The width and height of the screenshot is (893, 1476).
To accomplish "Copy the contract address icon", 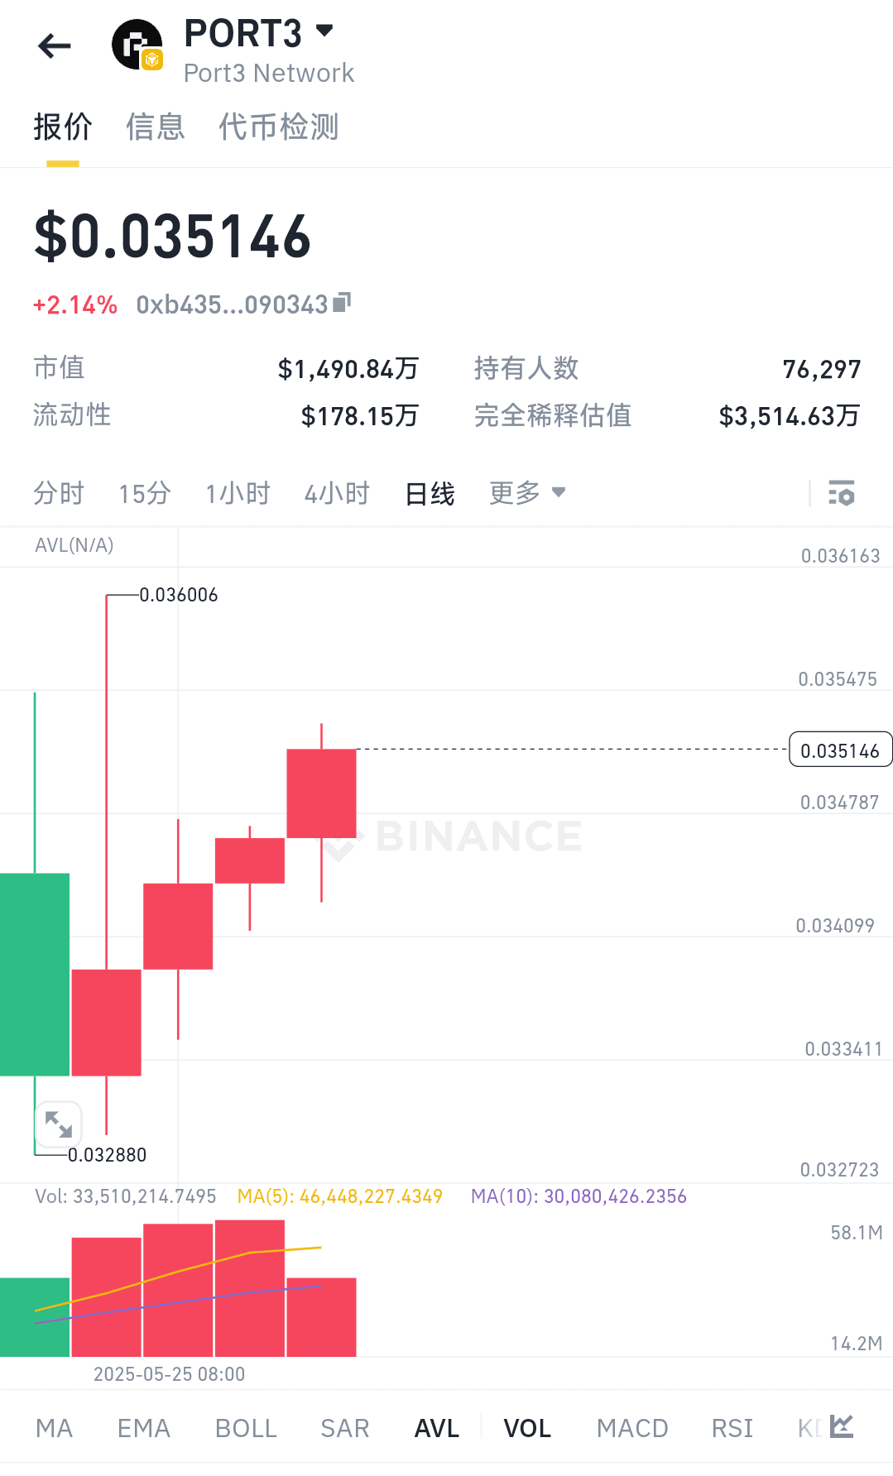I will tap(342, 303).
